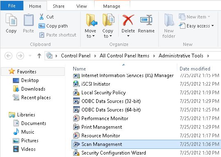
Task: Click the Control Panel breadcrumb
Action: 76,56
